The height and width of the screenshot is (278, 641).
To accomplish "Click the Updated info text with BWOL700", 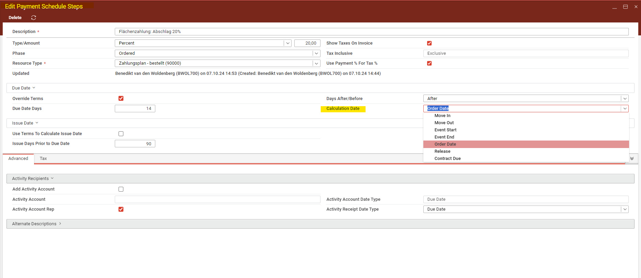I will point(248,73).
